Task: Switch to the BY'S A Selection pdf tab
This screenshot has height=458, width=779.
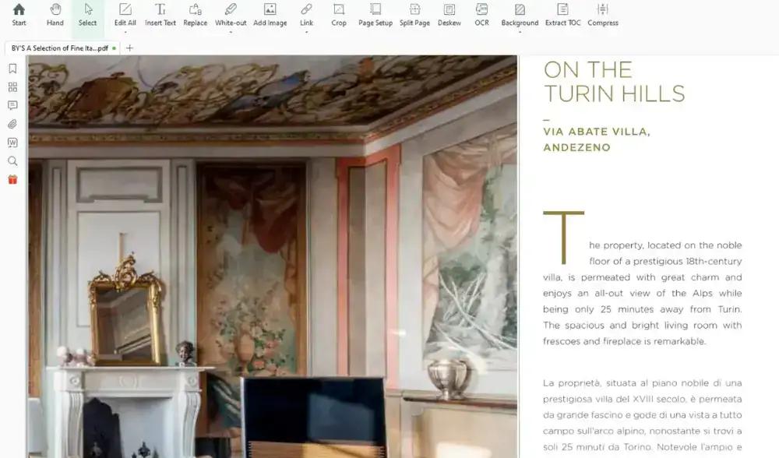Action: [59, 48]
